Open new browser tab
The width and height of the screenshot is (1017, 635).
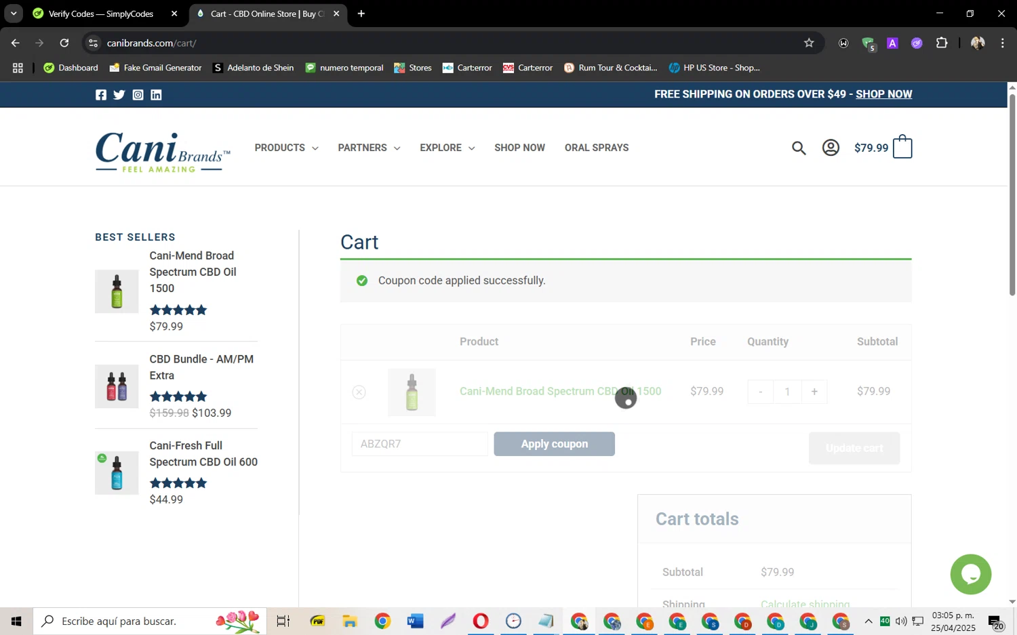click(x=361, y=14)
